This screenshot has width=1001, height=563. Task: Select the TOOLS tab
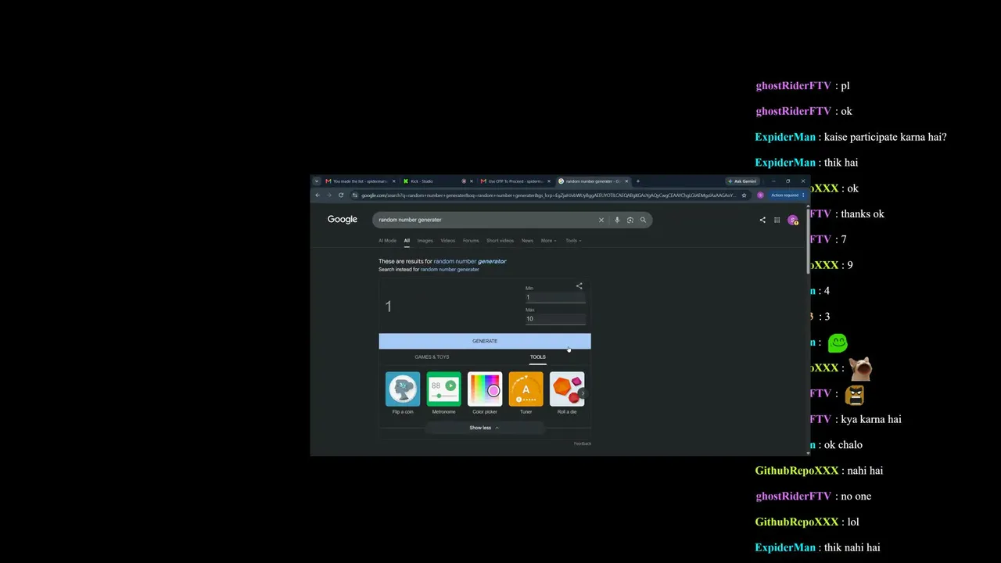[x=538, y=357]
